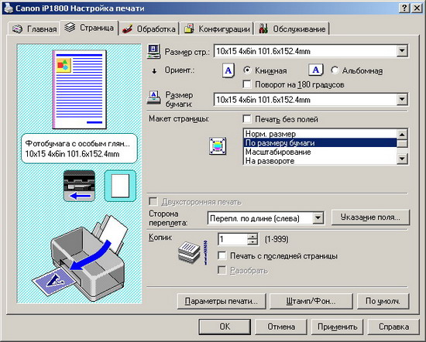This screenshot has width=426, height=342.
Task: Click the small down arrow beside Ориент.
Action: pos(154,71)
